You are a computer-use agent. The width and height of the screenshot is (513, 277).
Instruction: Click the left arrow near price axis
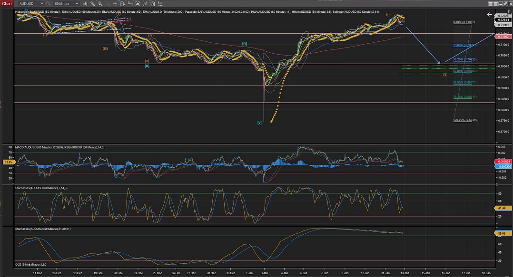tap(489, 14)
